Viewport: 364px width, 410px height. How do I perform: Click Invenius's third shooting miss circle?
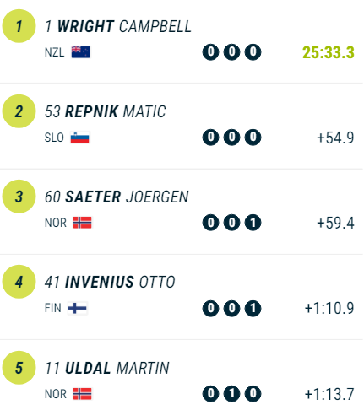[x=253, y=308]
